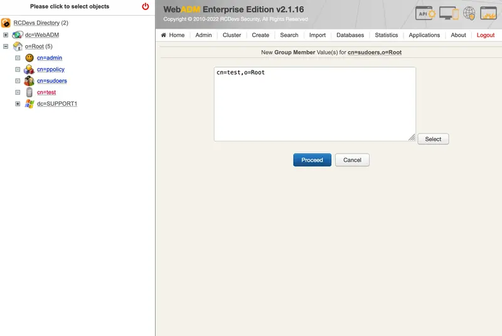Select the cn=ppolicy tree link
Image resolution: width=502 pixels, height=336 pixels.
pyautogui.click(x=51, y=70)
